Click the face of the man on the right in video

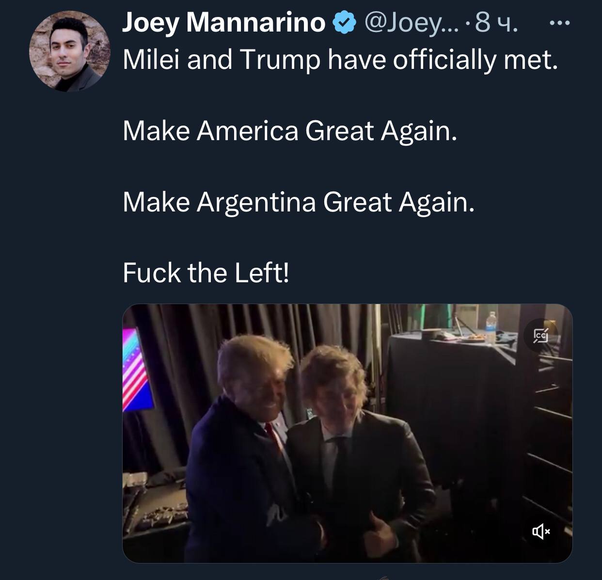(x=333, y=399)
